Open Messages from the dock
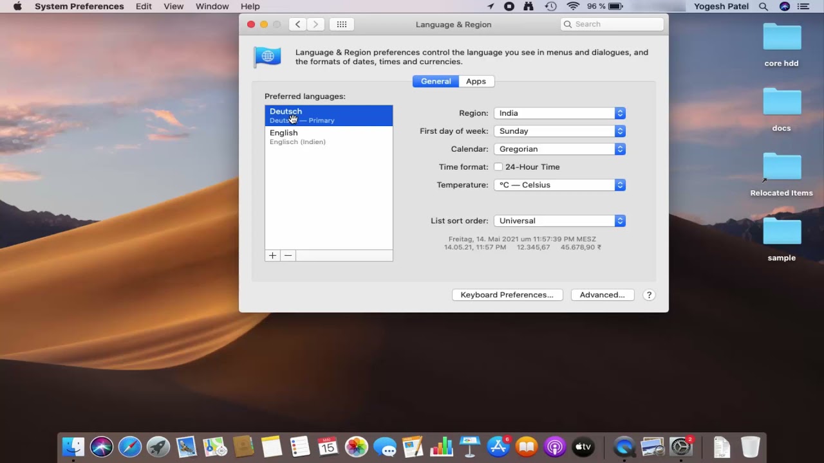The width and height of the screenshot is (824, 463). 385,446
